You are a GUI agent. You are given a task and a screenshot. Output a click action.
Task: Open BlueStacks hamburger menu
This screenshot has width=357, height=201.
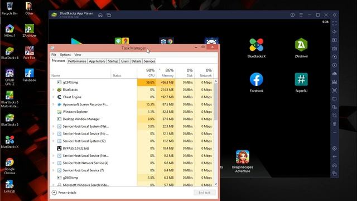(x=301, y=15)
